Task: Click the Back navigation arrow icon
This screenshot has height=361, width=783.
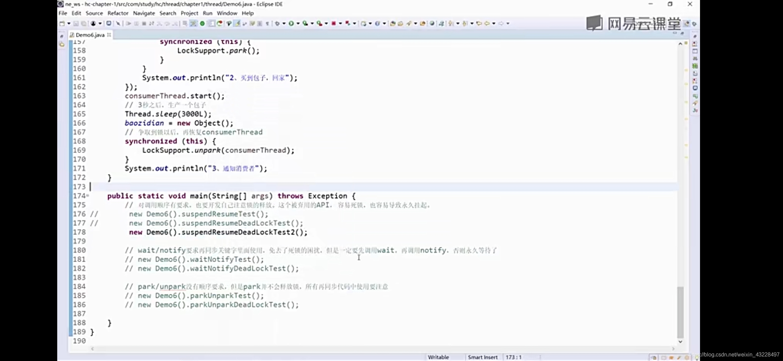Action: (x=487, y=23)
